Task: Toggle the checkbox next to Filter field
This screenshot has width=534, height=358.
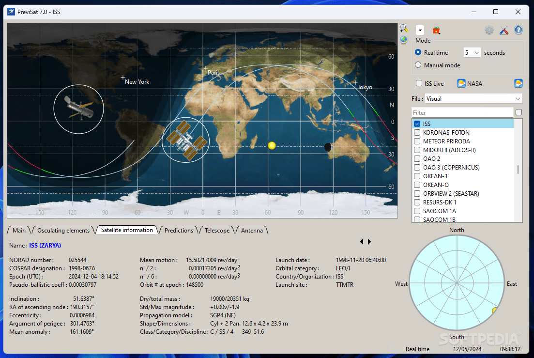Action: (x=519, y=112)
